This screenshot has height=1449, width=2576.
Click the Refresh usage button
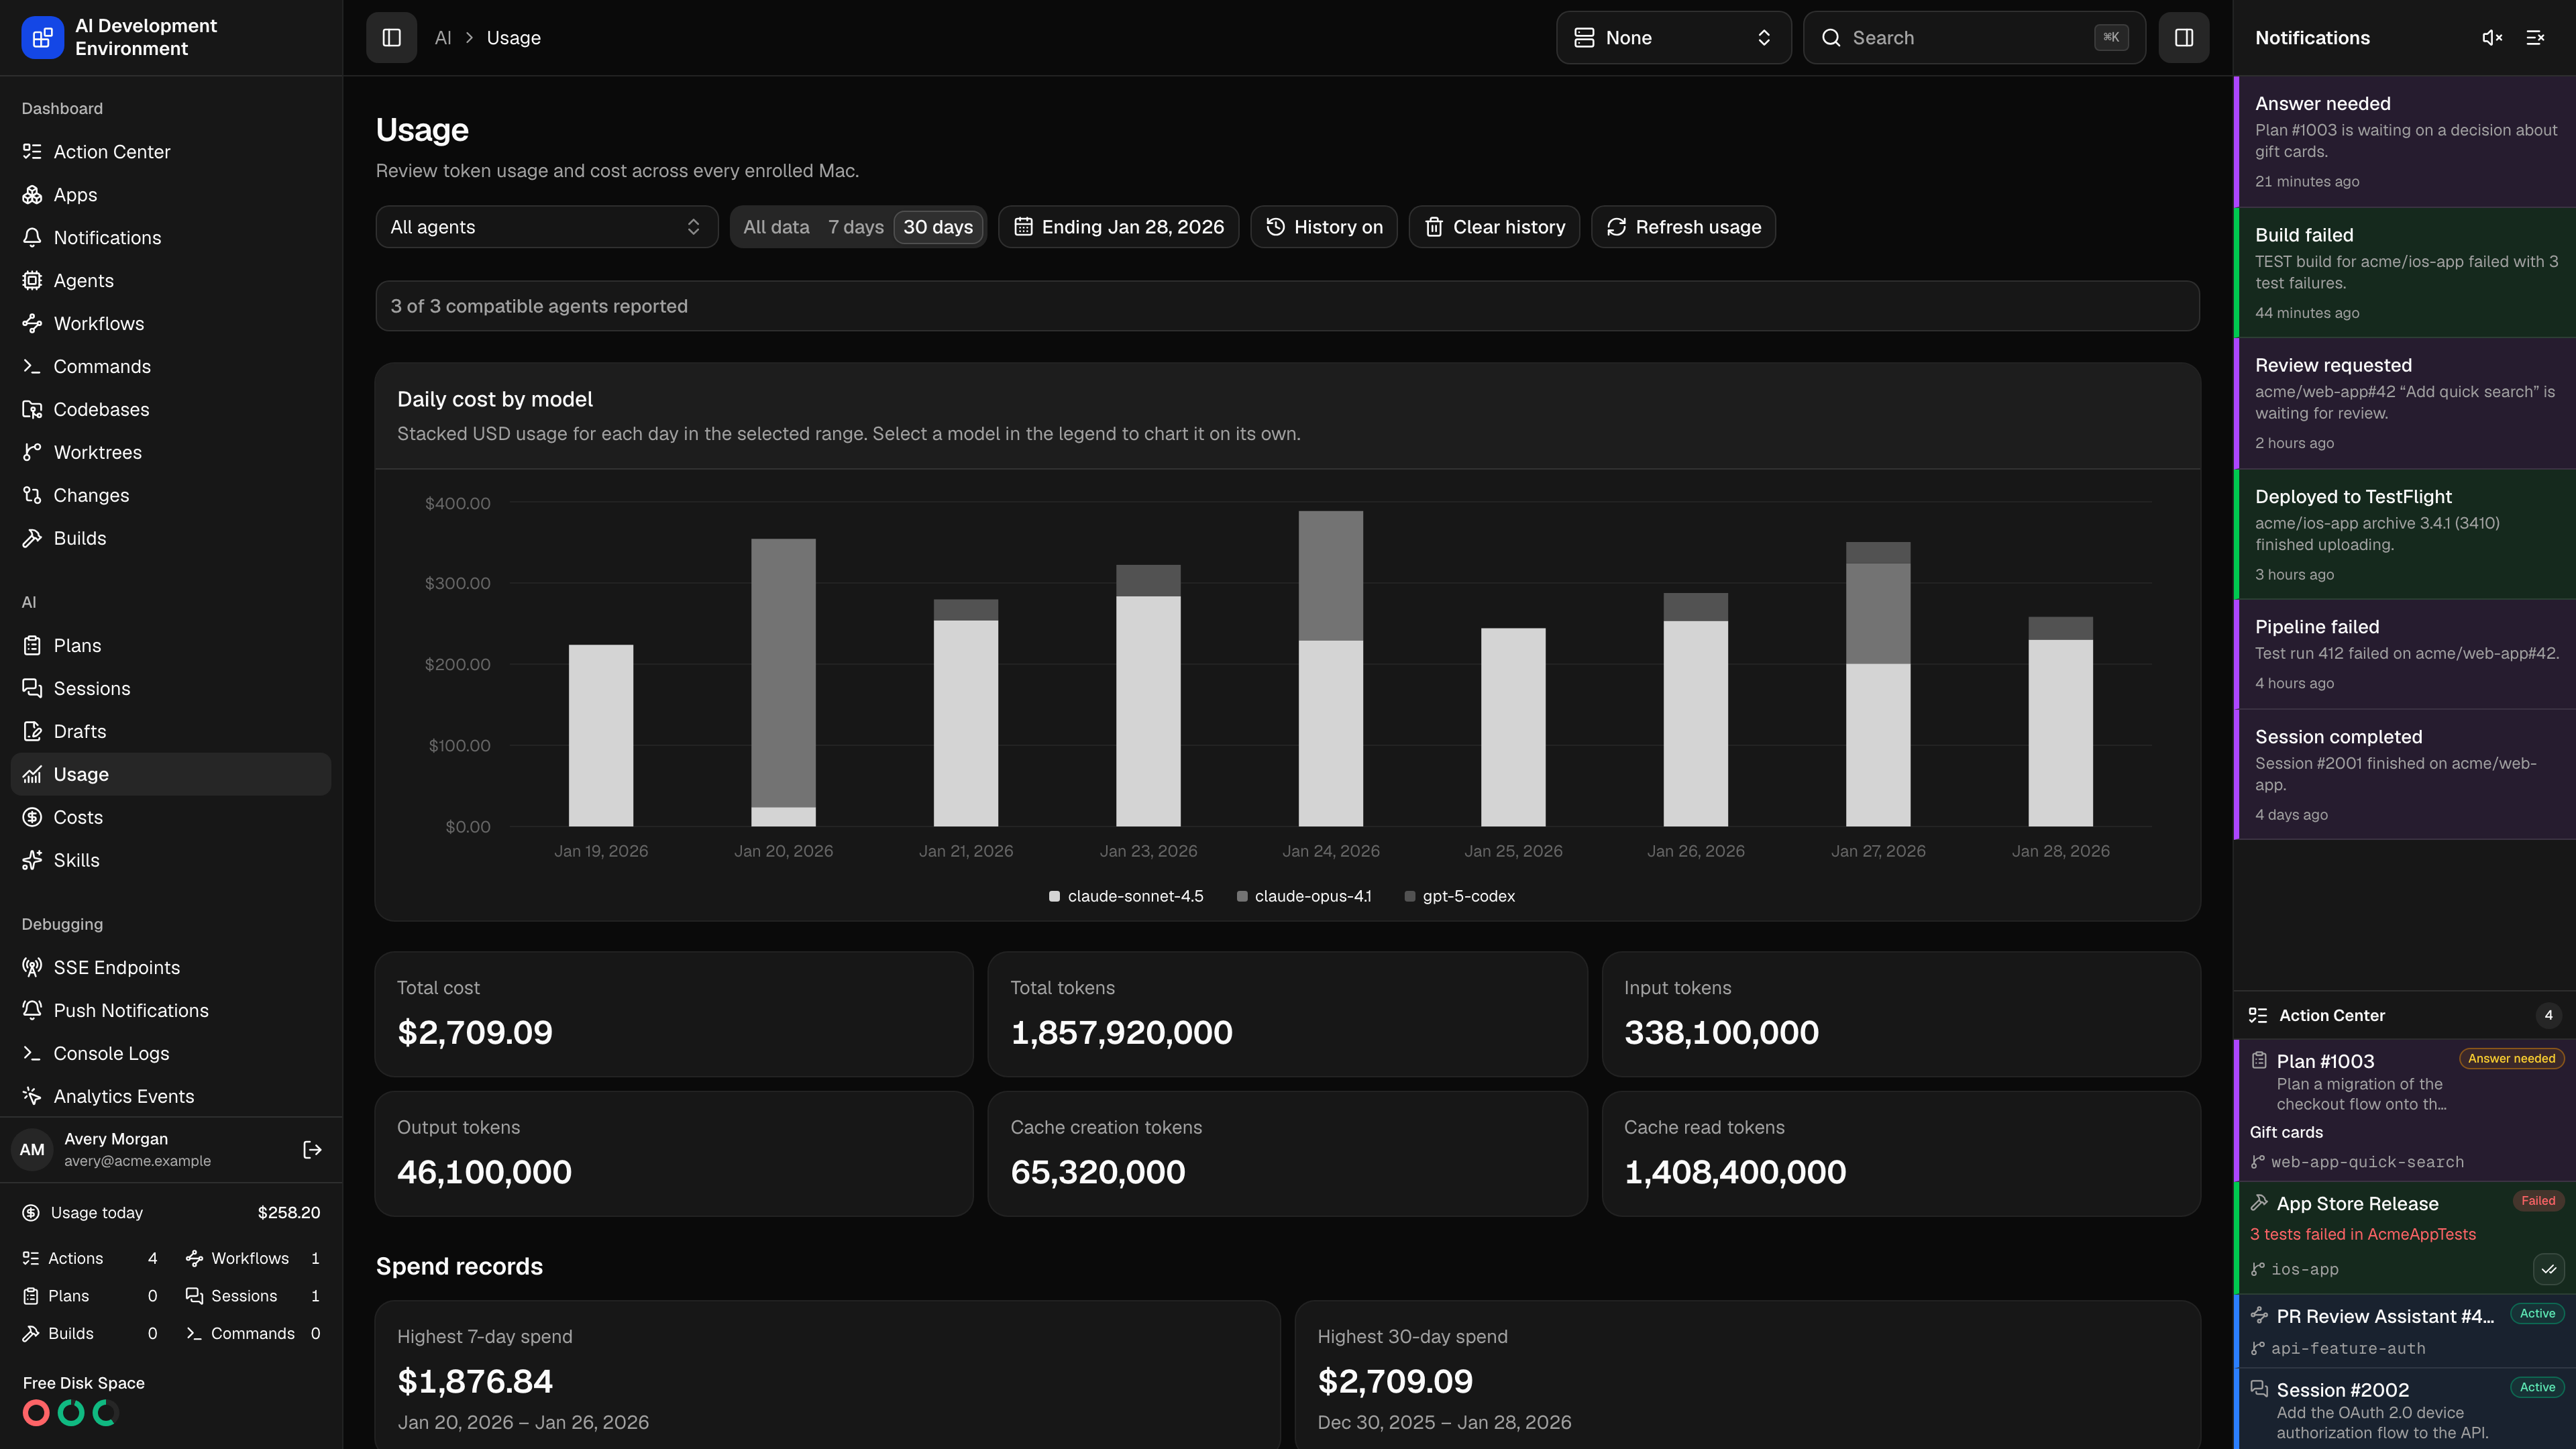click(1683, 227)
